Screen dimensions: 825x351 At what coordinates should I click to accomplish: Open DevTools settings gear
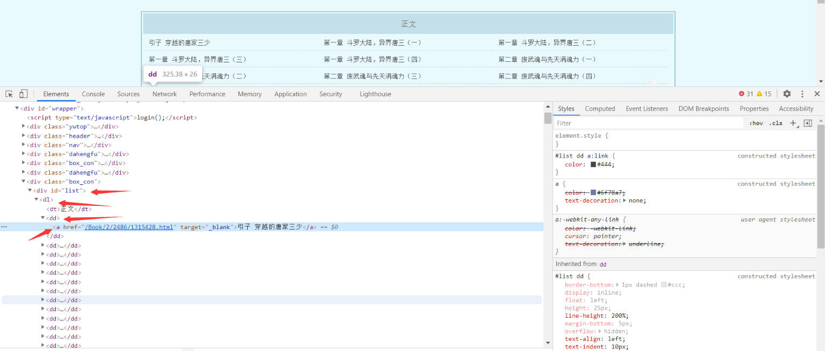[787, 94]
